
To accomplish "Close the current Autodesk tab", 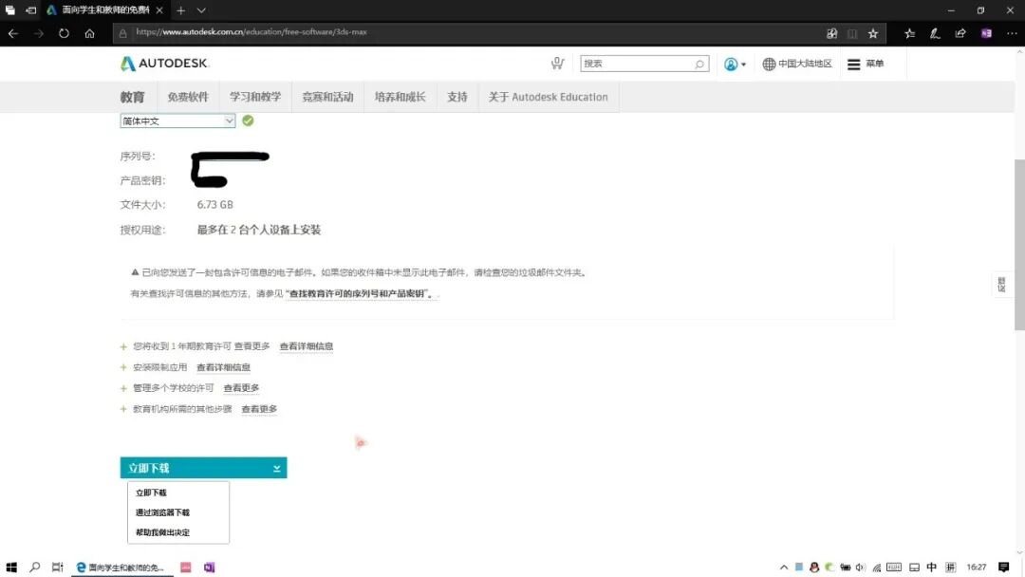I will point(159,10).
